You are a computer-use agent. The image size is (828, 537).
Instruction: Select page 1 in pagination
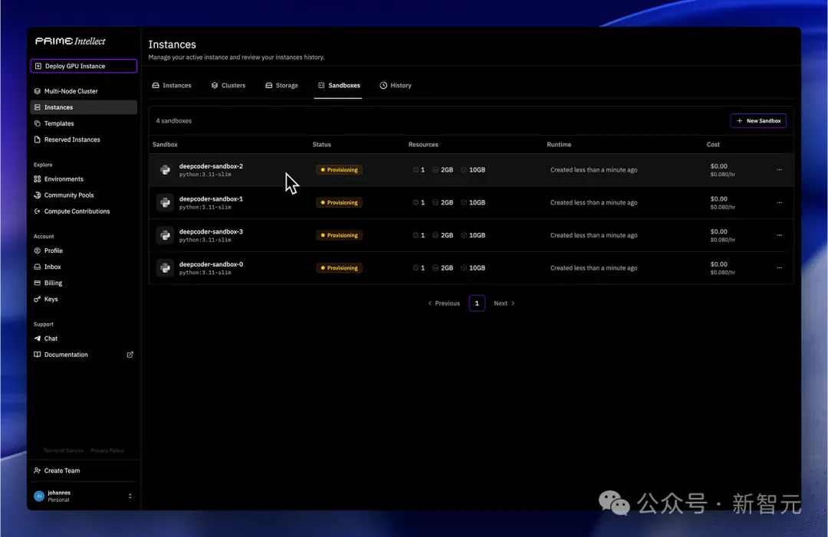477,303
